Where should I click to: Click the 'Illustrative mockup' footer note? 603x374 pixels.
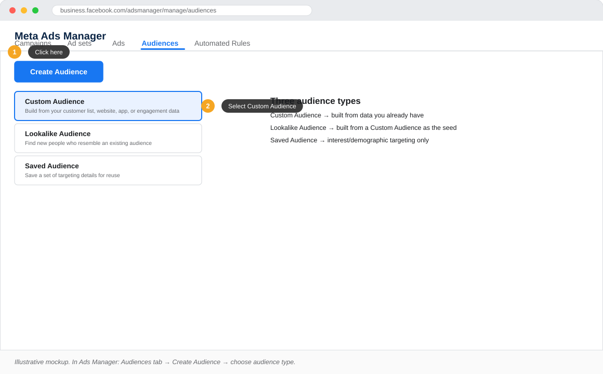[x=155, y=362]
